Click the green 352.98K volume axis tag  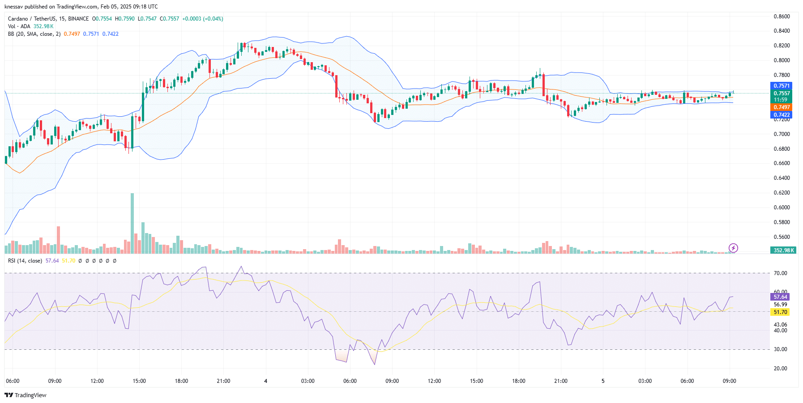click(783, 250)
